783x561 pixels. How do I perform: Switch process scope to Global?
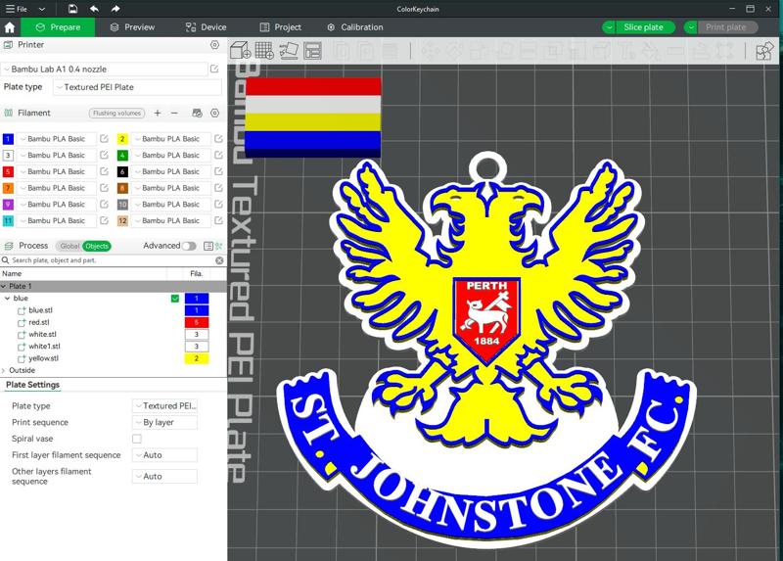(x=69, y=246)
